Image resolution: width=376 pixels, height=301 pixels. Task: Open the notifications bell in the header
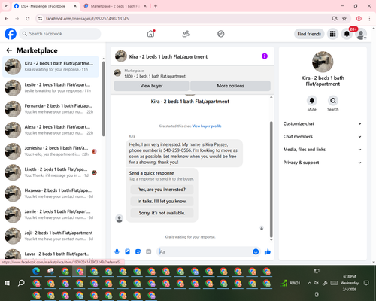pos(347,34)
